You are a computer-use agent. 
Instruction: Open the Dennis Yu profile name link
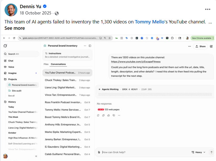pos(31,6)
